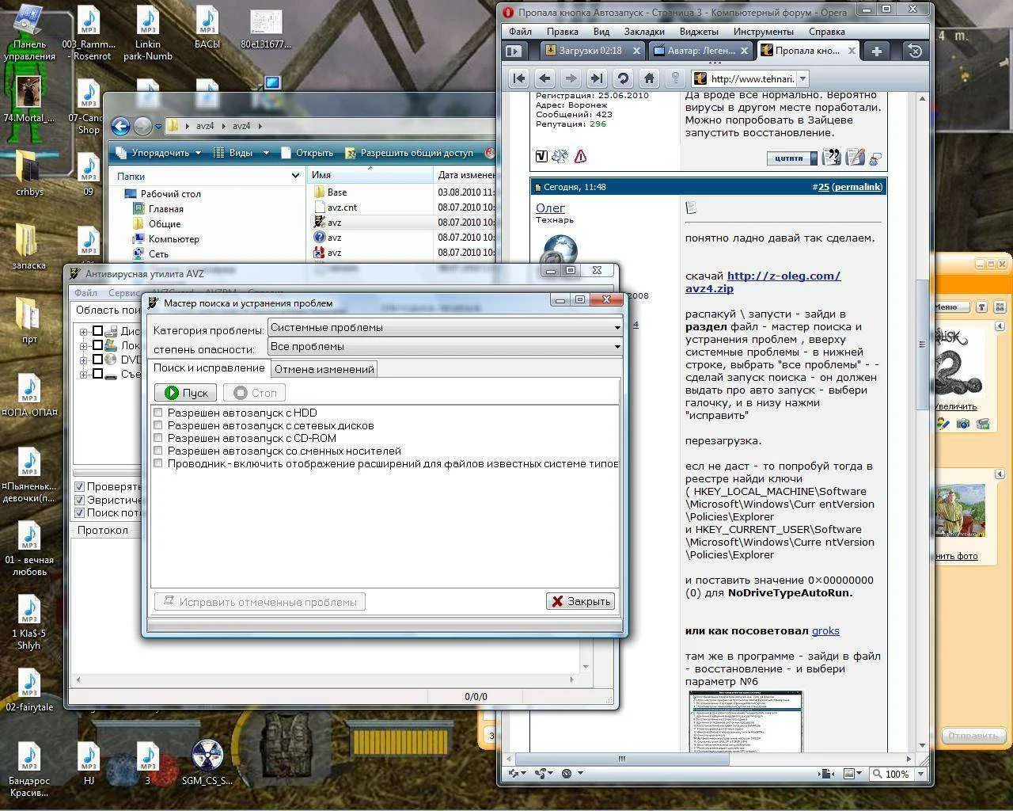The image size is (1013, 811).
Task: Check 'Разрешен автозапуск с HDD' box
Action: [x=158, y=413]
